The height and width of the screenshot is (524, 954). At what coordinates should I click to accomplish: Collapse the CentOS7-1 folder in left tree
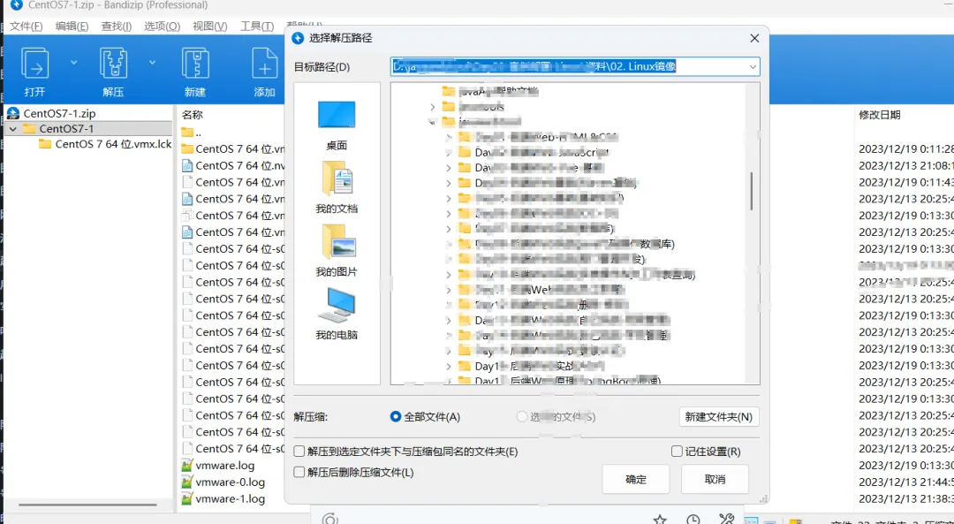pyautogui.click(x=12, y=129)
